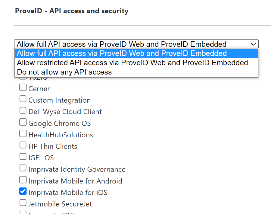Viewport: 271px width, 214px height.
Task: Enable the HealthHubSolutions checkbox
Action: pos(23,133)
